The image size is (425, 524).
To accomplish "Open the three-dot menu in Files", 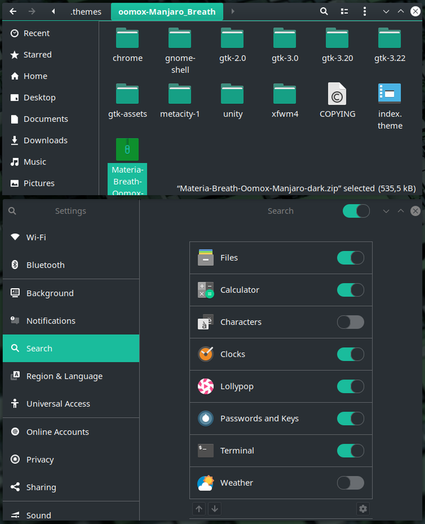I will pos(365,11).
